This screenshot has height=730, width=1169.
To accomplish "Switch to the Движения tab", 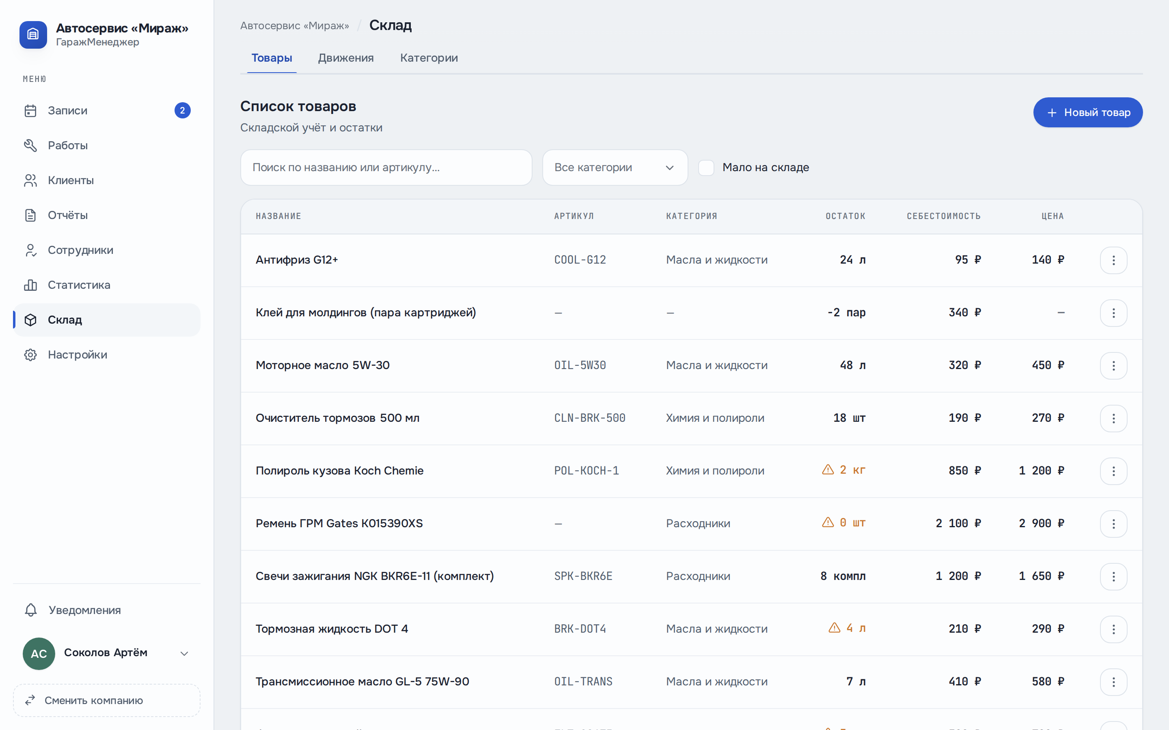I will [x=346, y=58].
